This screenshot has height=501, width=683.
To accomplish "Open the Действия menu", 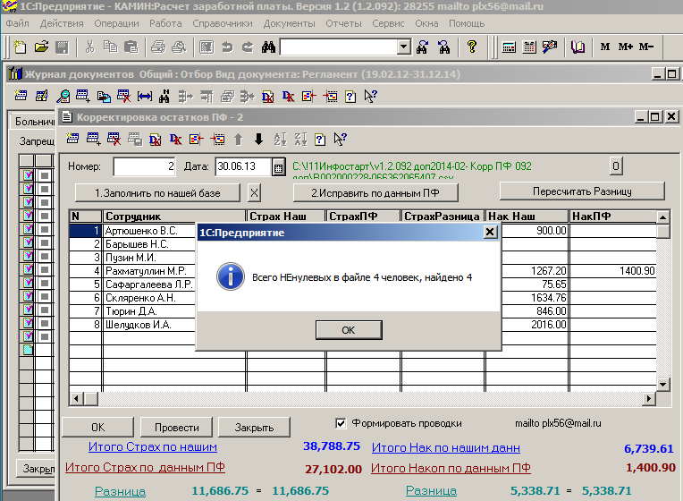I will click(62, 23).
